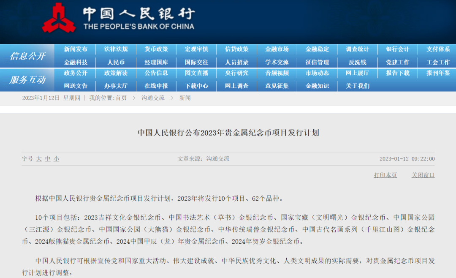This screenshot has height=278, width=456.
Task: Open 央行研究 under 服务互动
Action: click(x=237, y=73)
